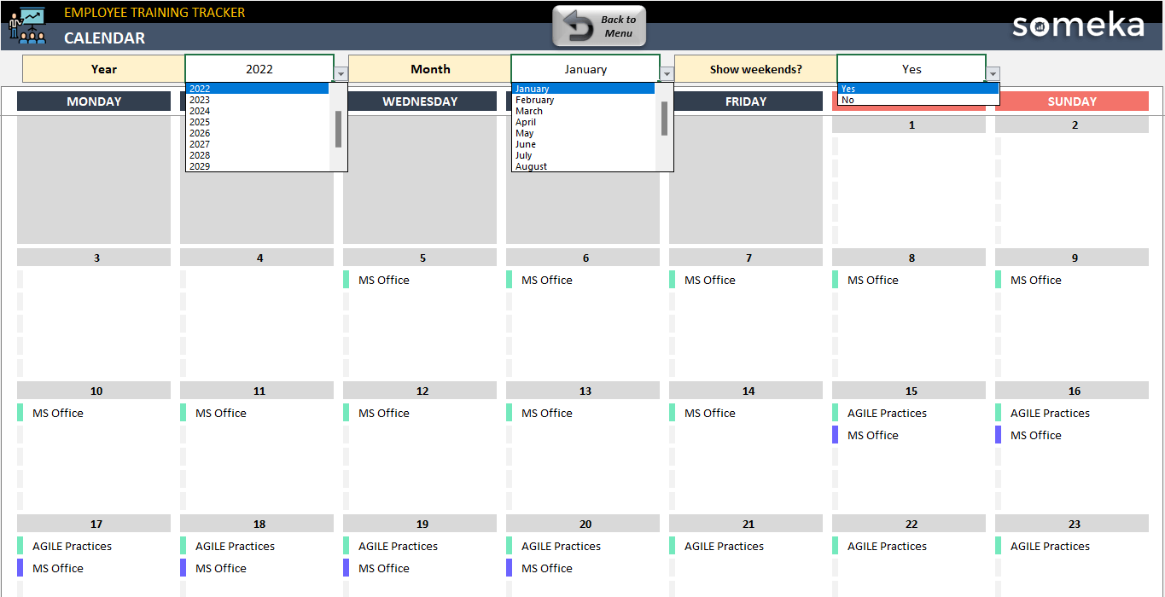Viewport: 1165px width, 597px height.
Task: Click the teal MS Office marker on January 8
Action: tap(837, 280)
